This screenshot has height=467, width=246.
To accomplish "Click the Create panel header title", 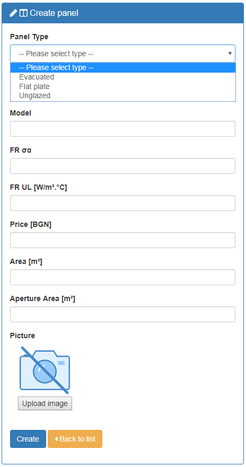I will [54, 13].
